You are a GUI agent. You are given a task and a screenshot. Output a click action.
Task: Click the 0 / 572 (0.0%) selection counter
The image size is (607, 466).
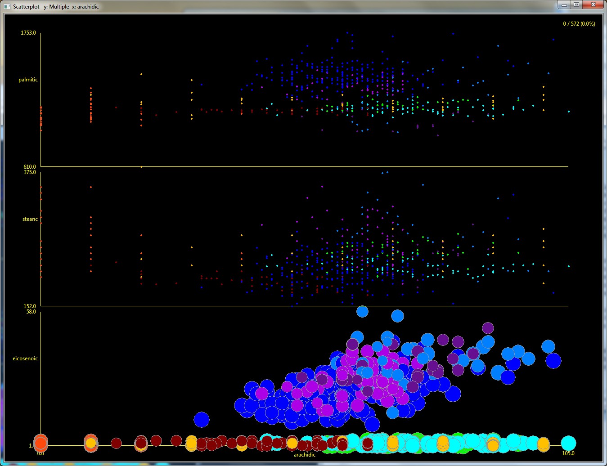coord(579,24)
